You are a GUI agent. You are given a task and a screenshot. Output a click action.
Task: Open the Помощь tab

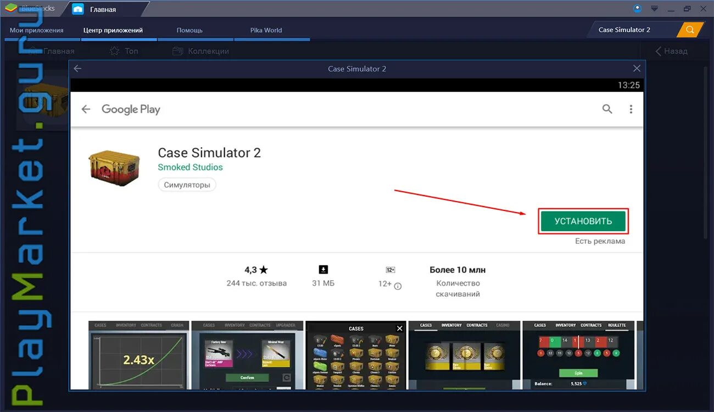(x=189, y=30)
